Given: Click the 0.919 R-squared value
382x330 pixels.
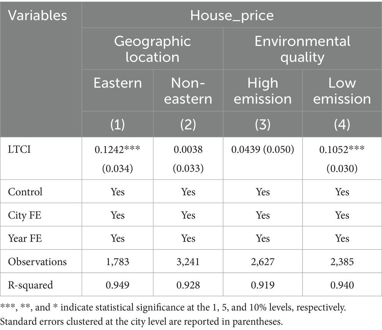Looking at the screenshot, I should point(263,284).
